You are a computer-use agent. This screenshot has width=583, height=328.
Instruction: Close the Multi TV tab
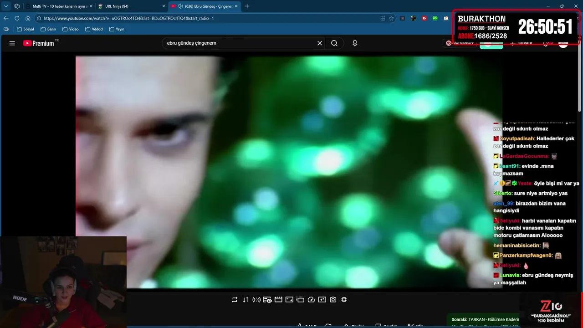[x=91, y=6]
